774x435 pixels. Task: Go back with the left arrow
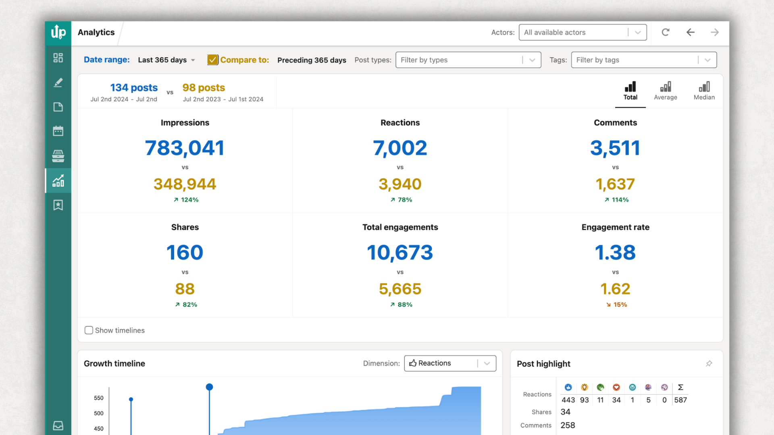pyautogui.click(x=691, y=32)
